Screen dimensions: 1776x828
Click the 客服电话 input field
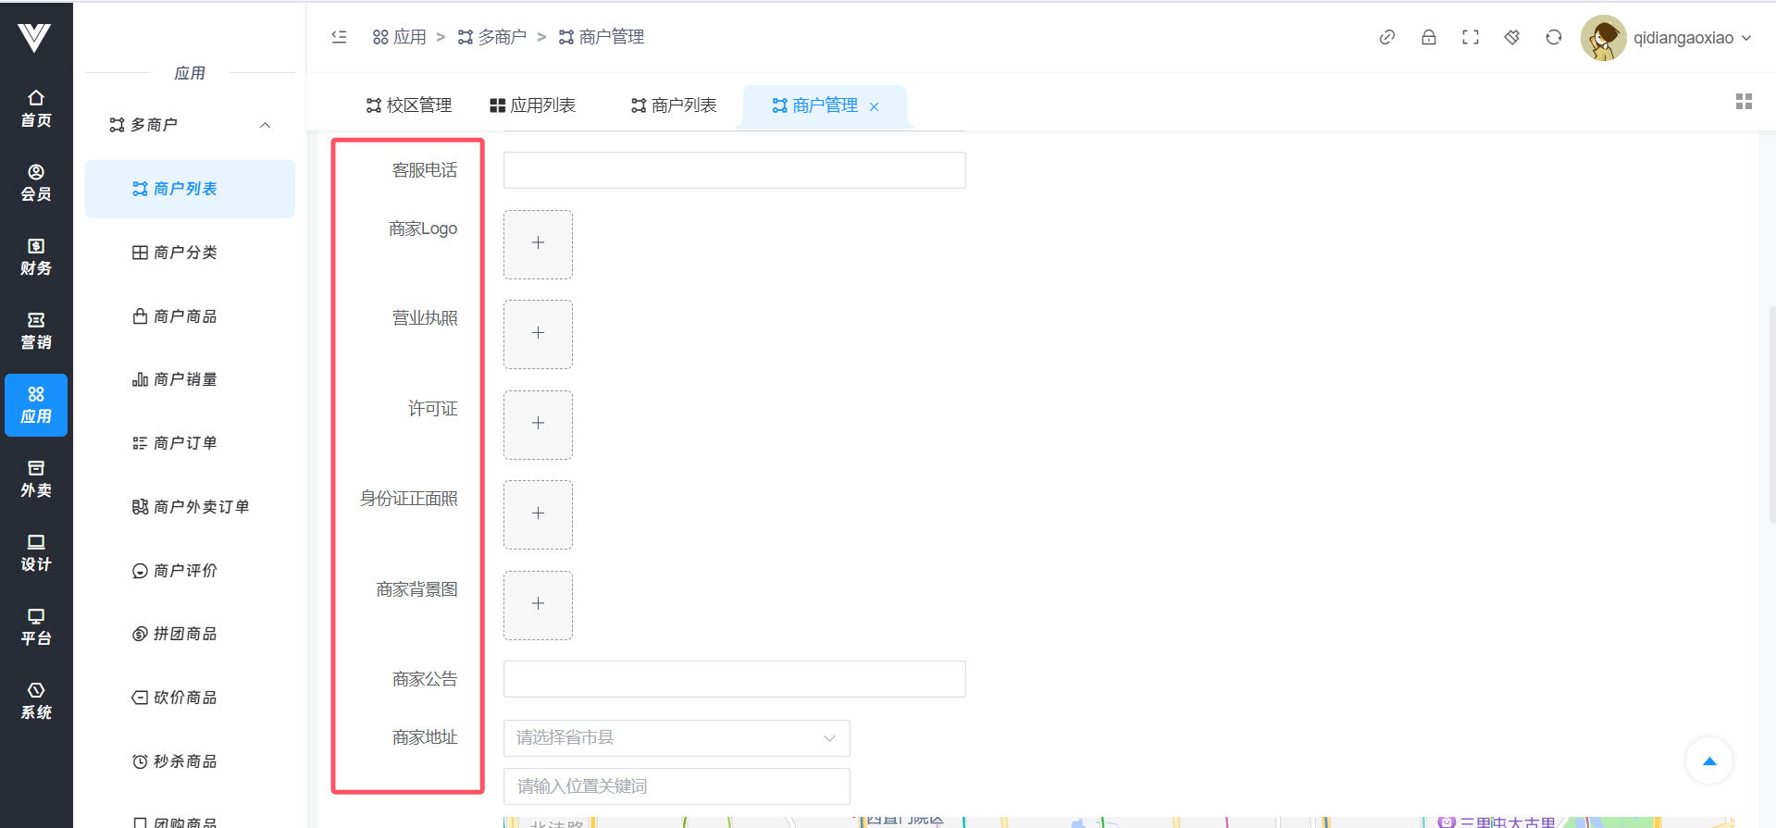(734, 170)
